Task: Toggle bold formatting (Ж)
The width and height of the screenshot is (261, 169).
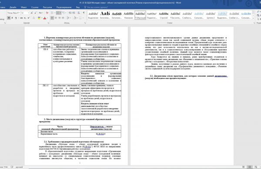Action: point(9,18)
